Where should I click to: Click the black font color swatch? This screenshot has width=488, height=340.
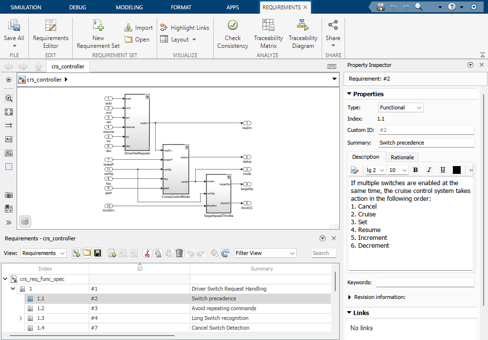tap(457, 170)
